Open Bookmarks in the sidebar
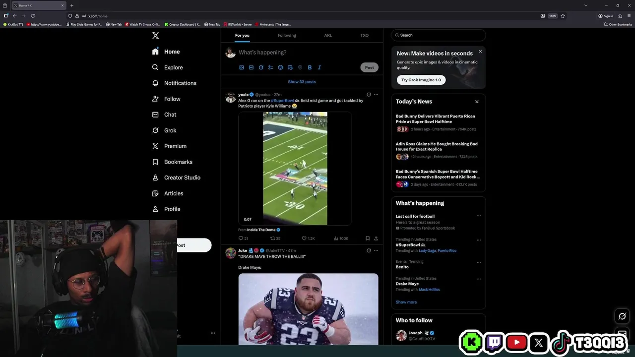 pos(172,162)
